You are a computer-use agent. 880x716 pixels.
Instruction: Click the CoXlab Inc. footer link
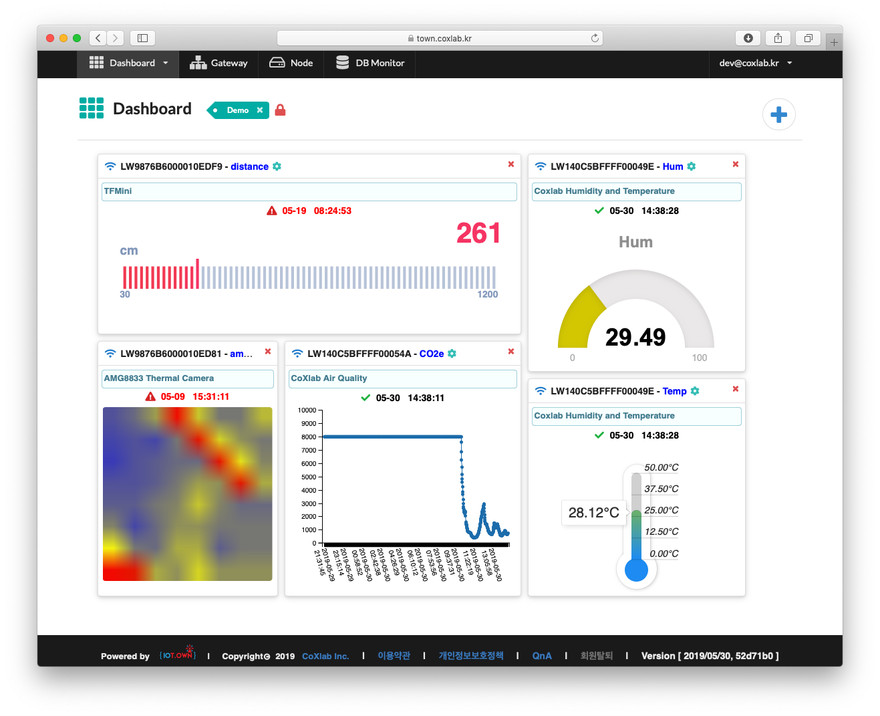click(325, 657)
